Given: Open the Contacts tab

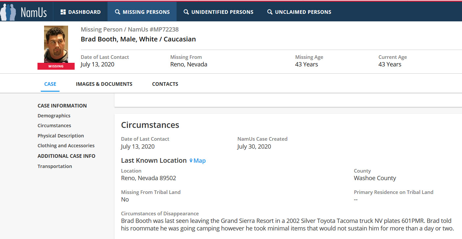Looking at the screenshot, I should (165, 84).
